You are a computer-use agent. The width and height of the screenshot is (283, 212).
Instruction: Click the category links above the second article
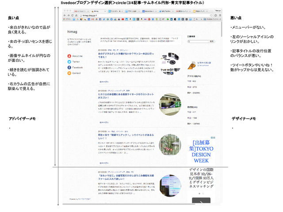point(119,91)
